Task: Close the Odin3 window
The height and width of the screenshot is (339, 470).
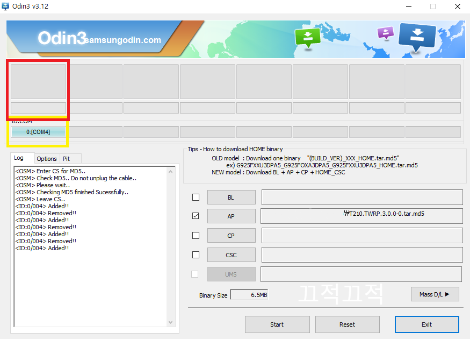Action: pos(458,6)
